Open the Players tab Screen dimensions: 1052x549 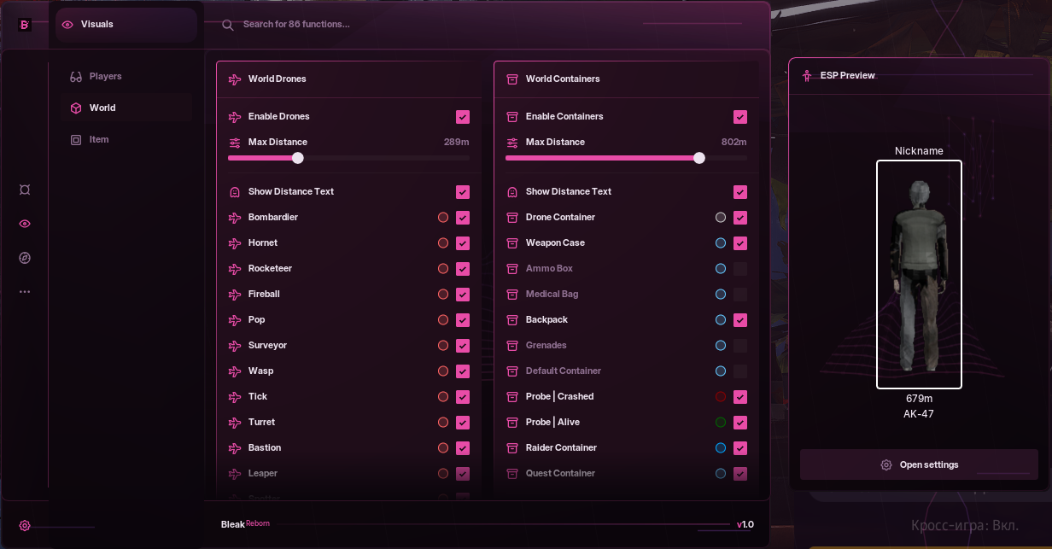pos(106,77)
